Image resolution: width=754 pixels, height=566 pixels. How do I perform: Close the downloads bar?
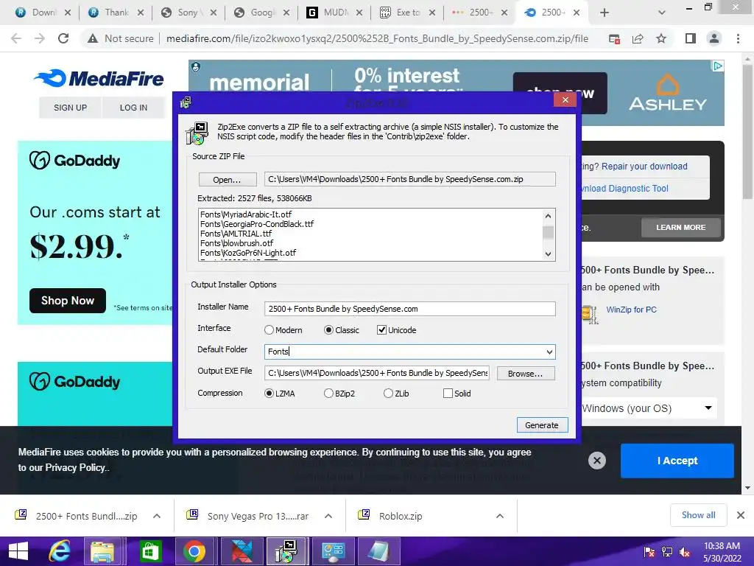(741, 515)
